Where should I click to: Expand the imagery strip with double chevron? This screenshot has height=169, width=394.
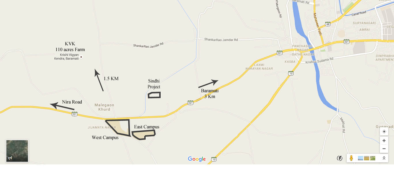click(384, 158)
